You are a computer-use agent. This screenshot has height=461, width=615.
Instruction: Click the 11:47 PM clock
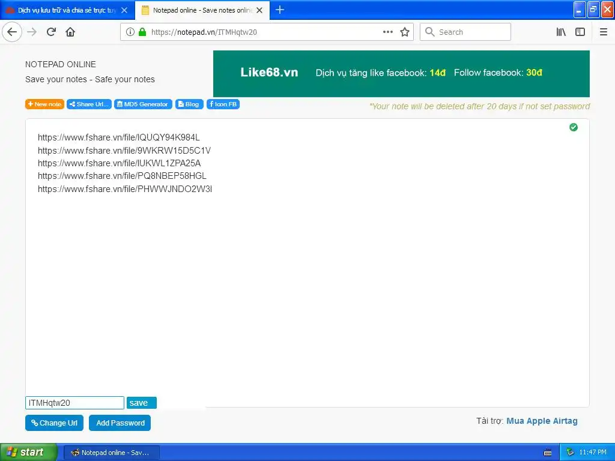[593, 453]
